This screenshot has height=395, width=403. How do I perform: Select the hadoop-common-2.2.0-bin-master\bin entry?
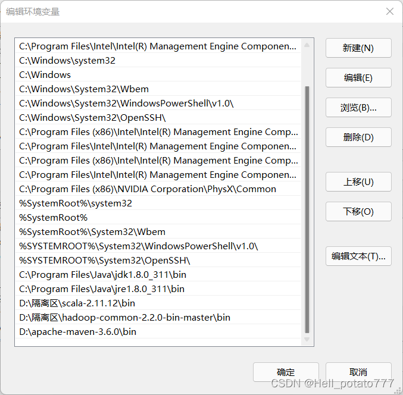pos(158,318)
